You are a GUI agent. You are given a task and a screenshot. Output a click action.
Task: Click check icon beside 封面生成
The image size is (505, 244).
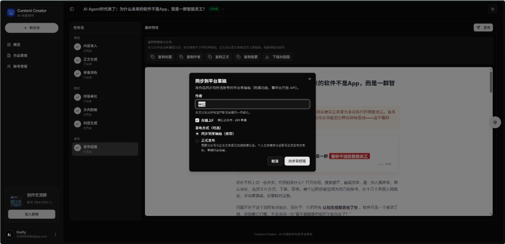click(x=77, y=124)
